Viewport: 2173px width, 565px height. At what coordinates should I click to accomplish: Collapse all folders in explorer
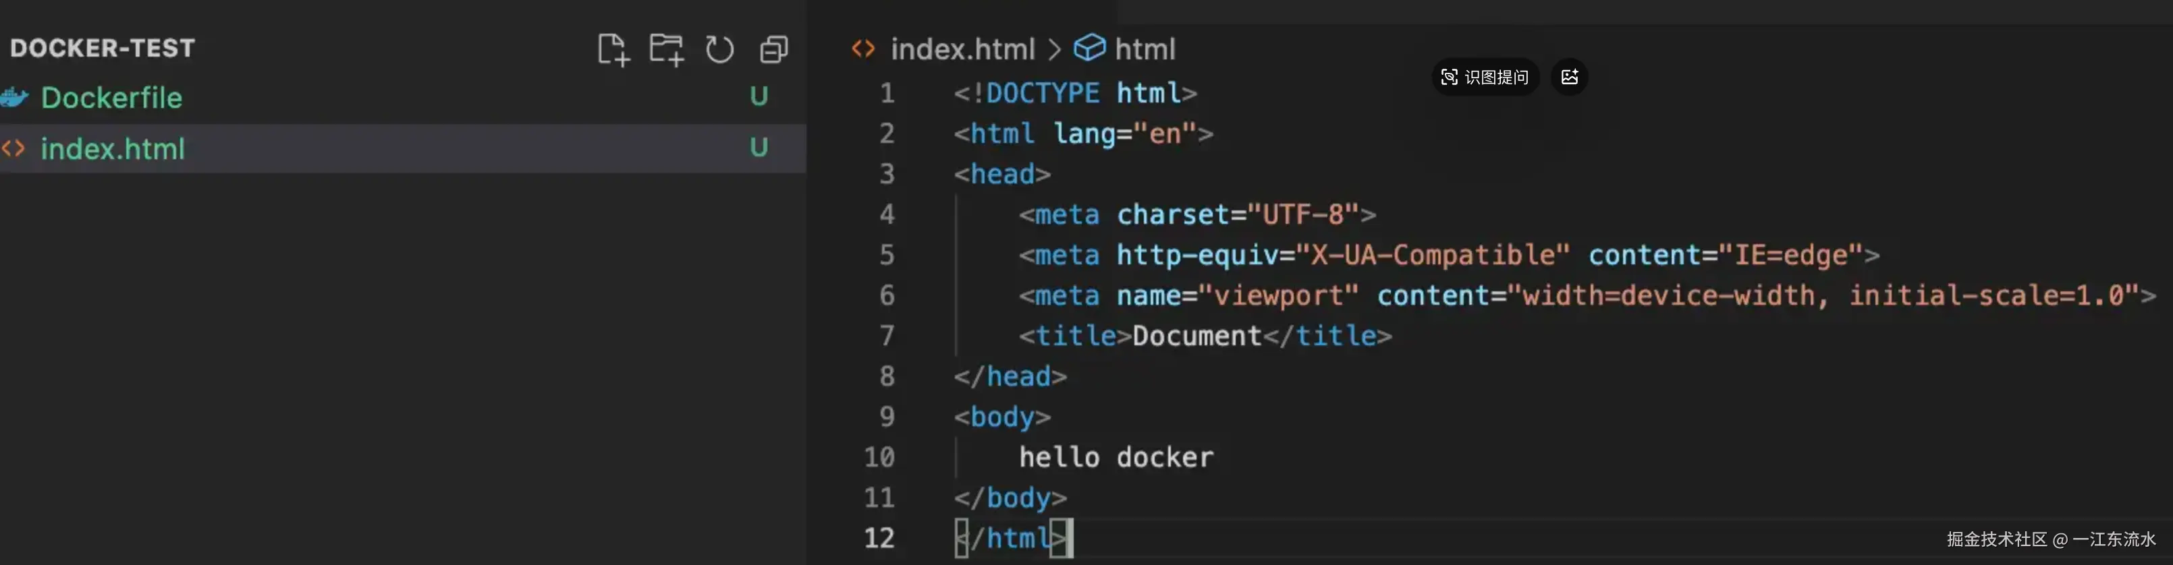773,50
